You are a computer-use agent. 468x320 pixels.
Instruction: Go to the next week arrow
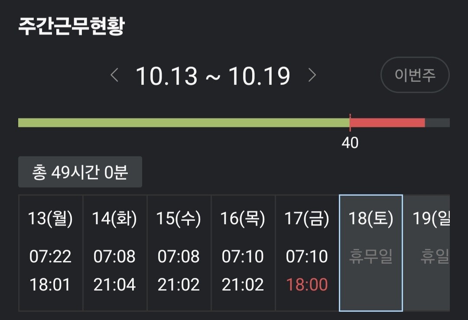pos(312,75)
